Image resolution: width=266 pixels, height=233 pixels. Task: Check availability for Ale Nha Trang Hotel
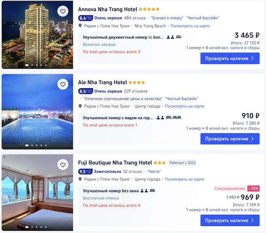click(230, 139)
